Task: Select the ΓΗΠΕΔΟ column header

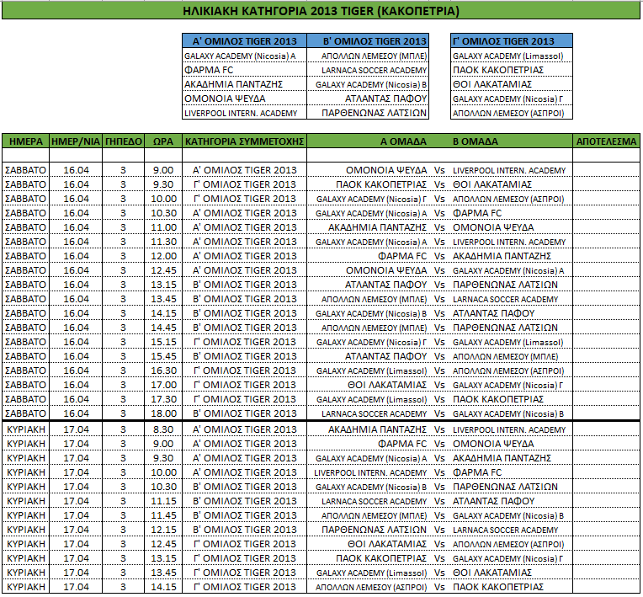Action: click(x=124, y=141)
